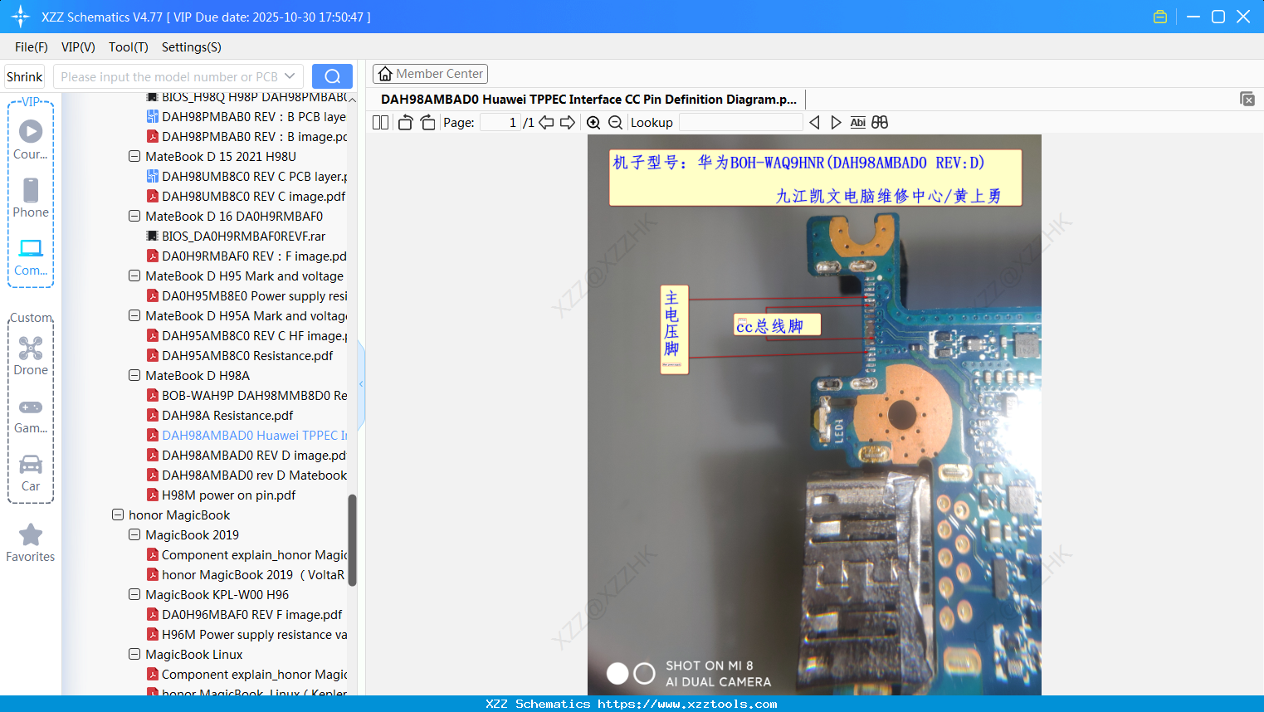Collapse MagicBook KPL-W00 H96 node
The height and width of the screenshot is (712, 1264).
[134, 594]
